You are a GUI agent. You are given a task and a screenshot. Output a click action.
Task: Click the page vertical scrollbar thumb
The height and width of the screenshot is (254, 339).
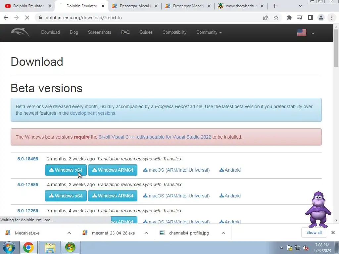point(336,48)
